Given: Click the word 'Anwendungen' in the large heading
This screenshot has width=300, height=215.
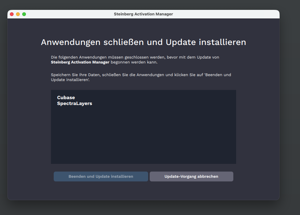Looking at the screenshot, I should pos(70,42).
